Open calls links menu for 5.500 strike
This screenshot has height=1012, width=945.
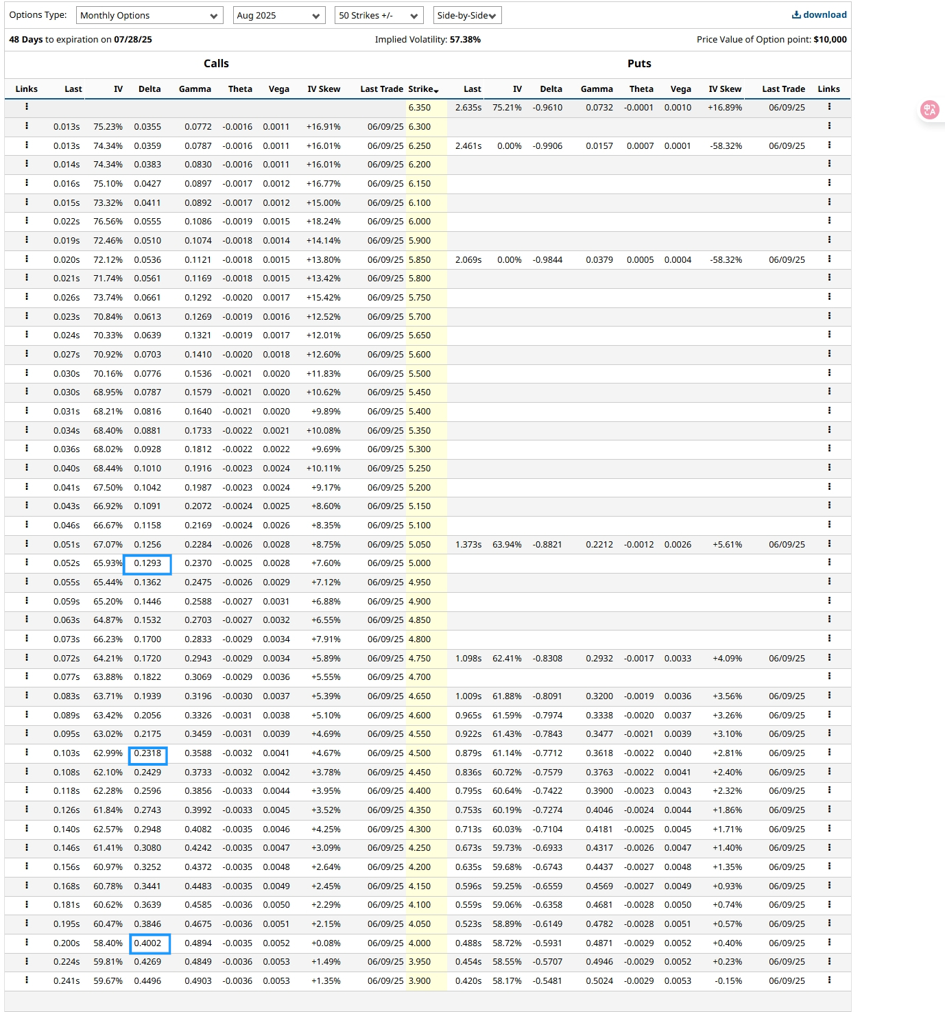click(27, 373)
